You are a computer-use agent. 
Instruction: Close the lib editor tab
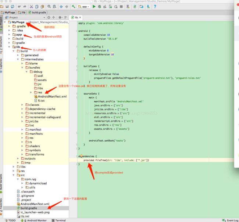[x=80, y=17]
